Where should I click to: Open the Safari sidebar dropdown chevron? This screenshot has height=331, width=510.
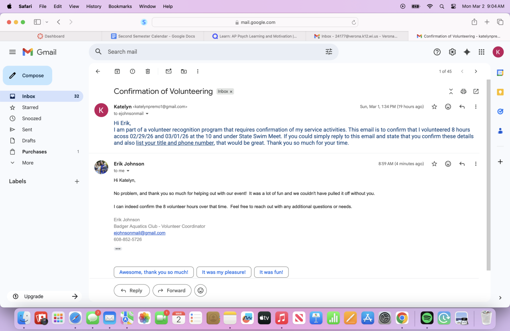[47, 22]
